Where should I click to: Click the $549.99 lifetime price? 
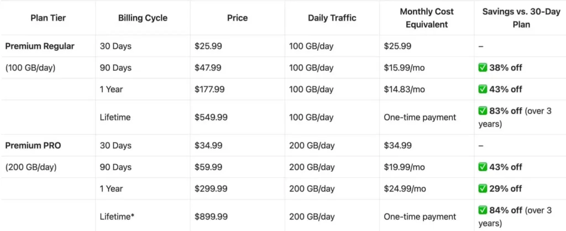[x=211, y=117]
